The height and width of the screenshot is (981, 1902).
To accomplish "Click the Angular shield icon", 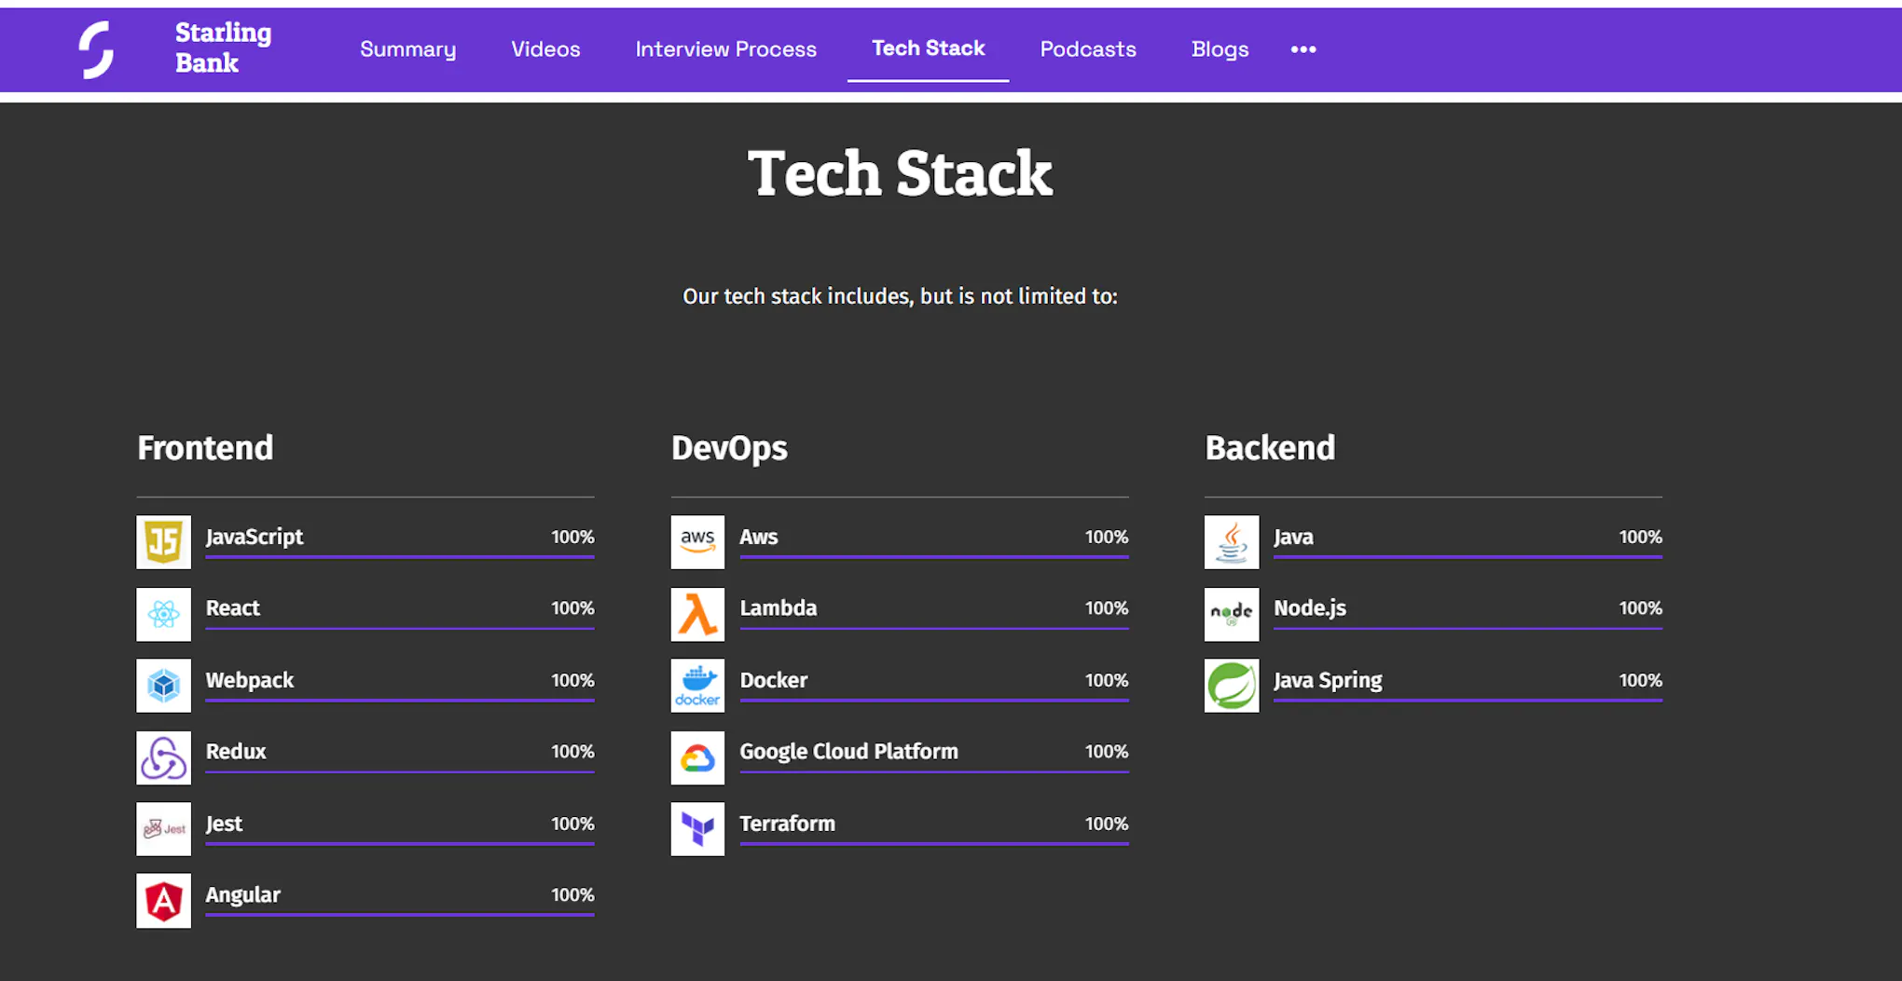I will point(163,901).
